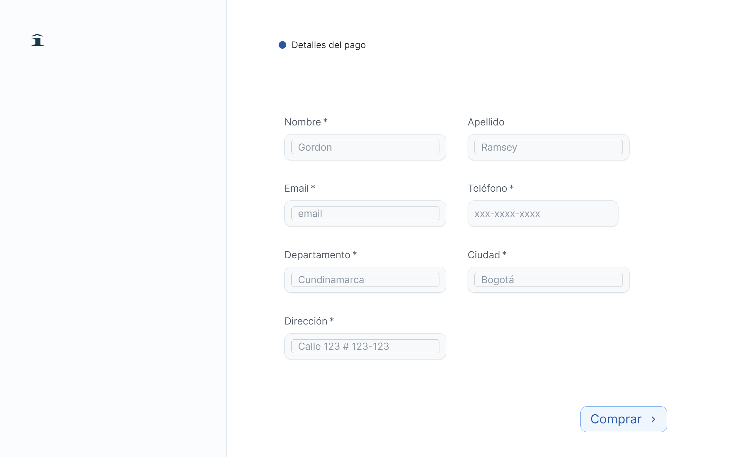This screenshot has height=457, width=750.
Task: Click the Nombre * label
Action: [x=306, y=122]
